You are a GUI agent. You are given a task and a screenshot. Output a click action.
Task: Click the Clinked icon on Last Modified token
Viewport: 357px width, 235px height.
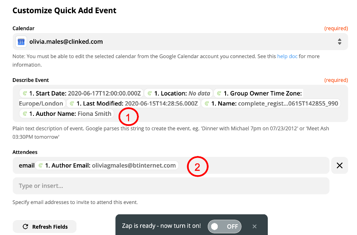point(72,103)
